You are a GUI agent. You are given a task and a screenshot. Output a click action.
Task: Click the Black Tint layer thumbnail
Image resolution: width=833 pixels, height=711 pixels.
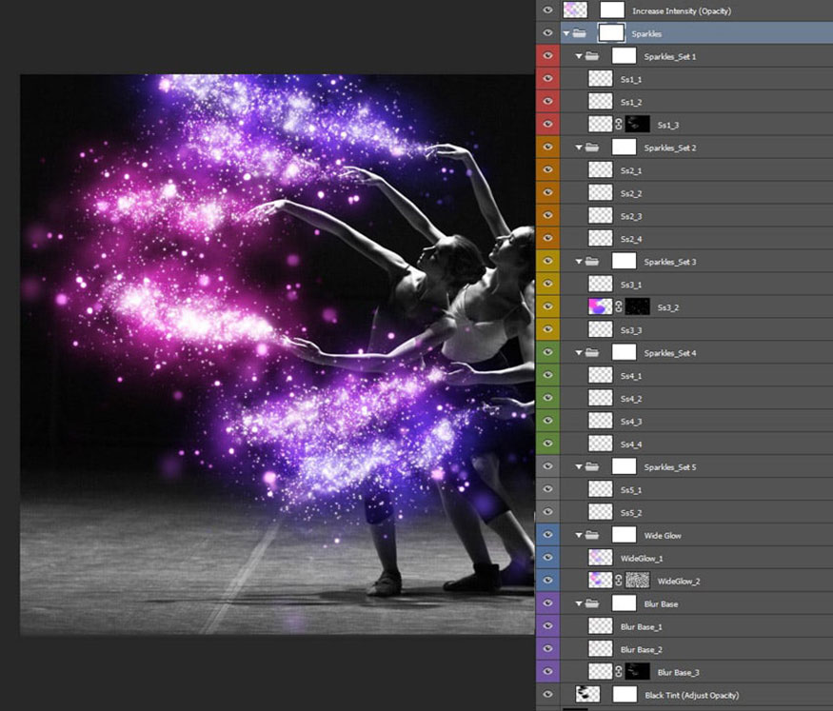click(587, 694)
